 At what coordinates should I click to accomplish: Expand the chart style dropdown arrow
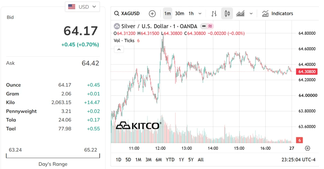pos(251,14)
